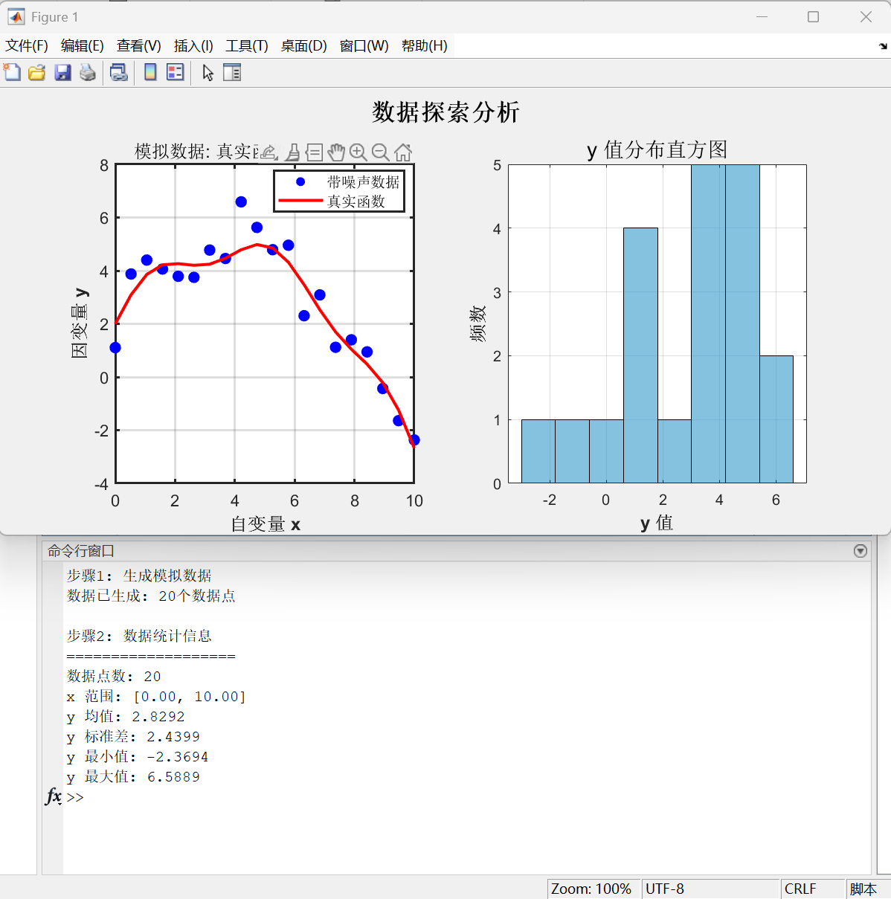Click the 频数 histogram axis label

click(x=478, y=323)
